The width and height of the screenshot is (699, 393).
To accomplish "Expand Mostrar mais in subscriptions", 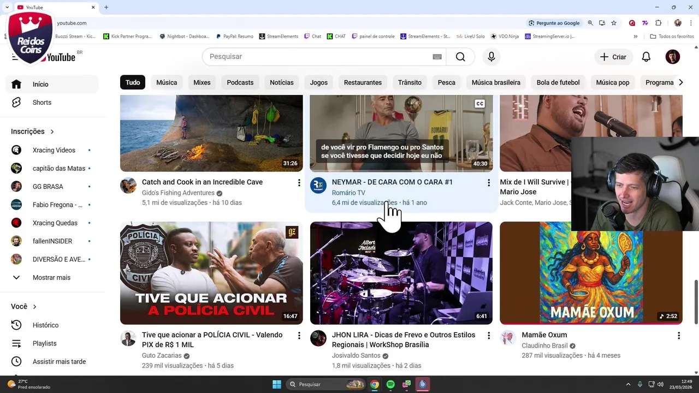I will pos(52,278).
